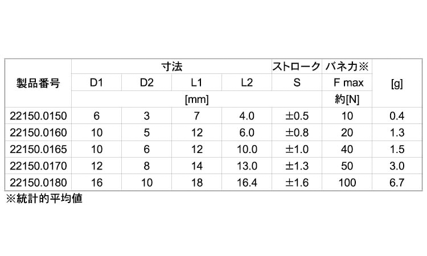Click the 約[N] unit cell
Image resolution: width=427 pixels, height=256 pixels.
(346, 100)
